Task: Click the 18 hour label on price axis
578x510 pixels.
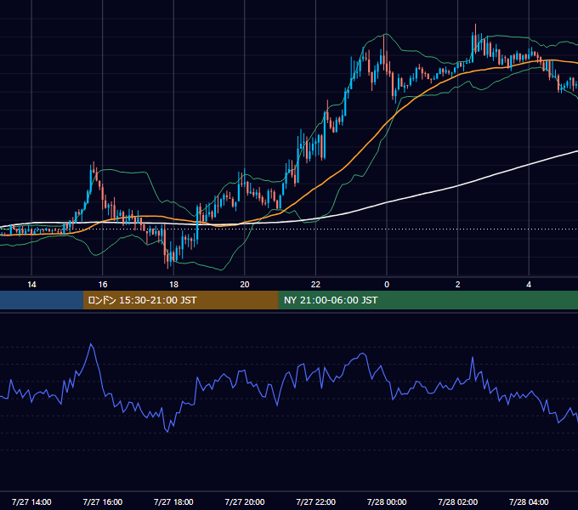Action: [173, 285]
